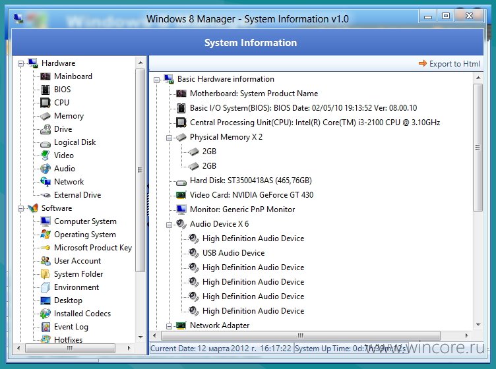This screenshot has width=496, height=369.
Task: Open the Microsoft Product Key entry
Action: 93,248
